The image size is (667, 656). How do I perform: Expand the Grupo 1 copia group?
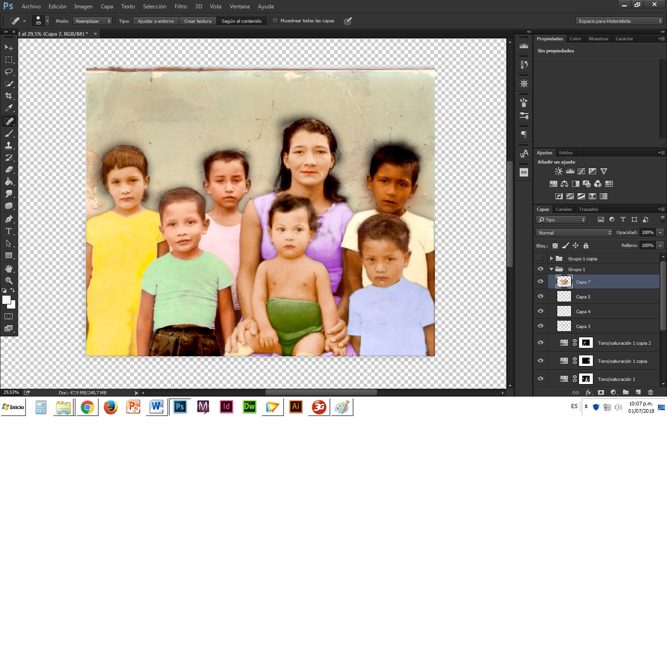[551, 259]
